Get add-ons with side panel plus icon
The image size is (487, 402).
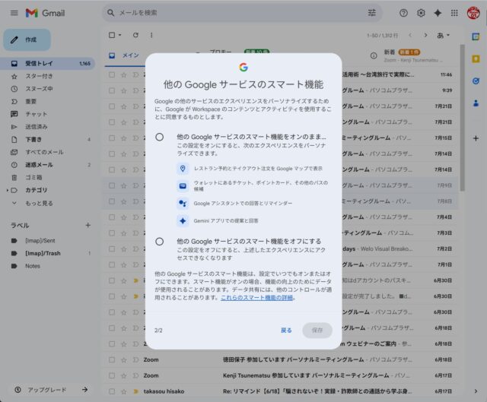click(x=476, y=138)
